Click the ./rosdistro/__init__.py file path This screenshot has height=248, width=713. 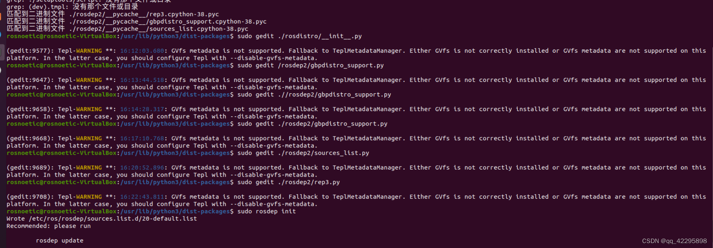click(320, 36)
